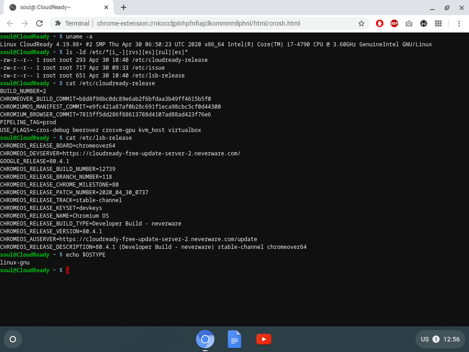Click CHROMEOS_RELEASE_BUILD_NUMBER=12739 line

[x=58, y=169]
